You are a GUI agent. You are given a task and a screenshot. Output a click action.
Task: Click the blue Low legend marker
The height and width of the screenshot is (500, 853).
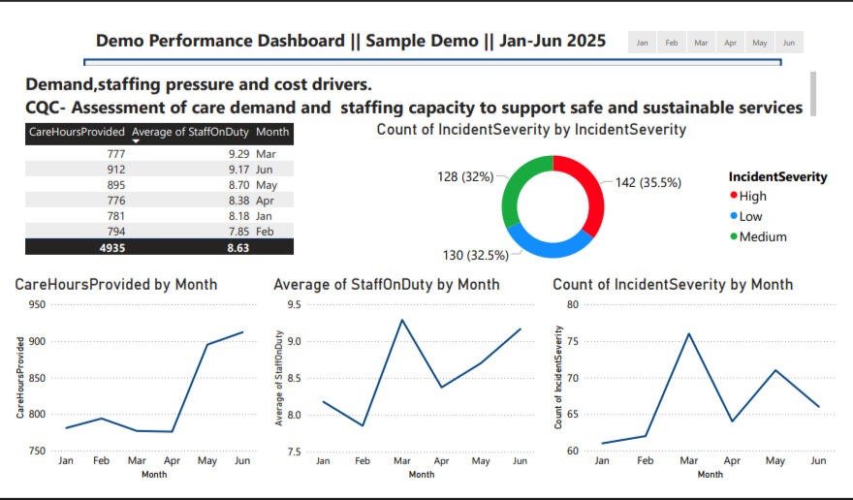point(734,216)
